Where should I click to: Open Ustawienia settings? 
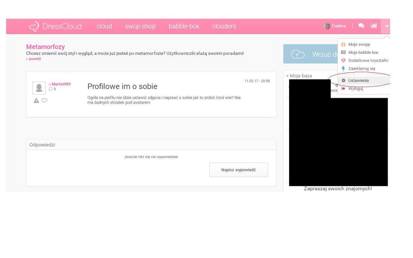358,80
